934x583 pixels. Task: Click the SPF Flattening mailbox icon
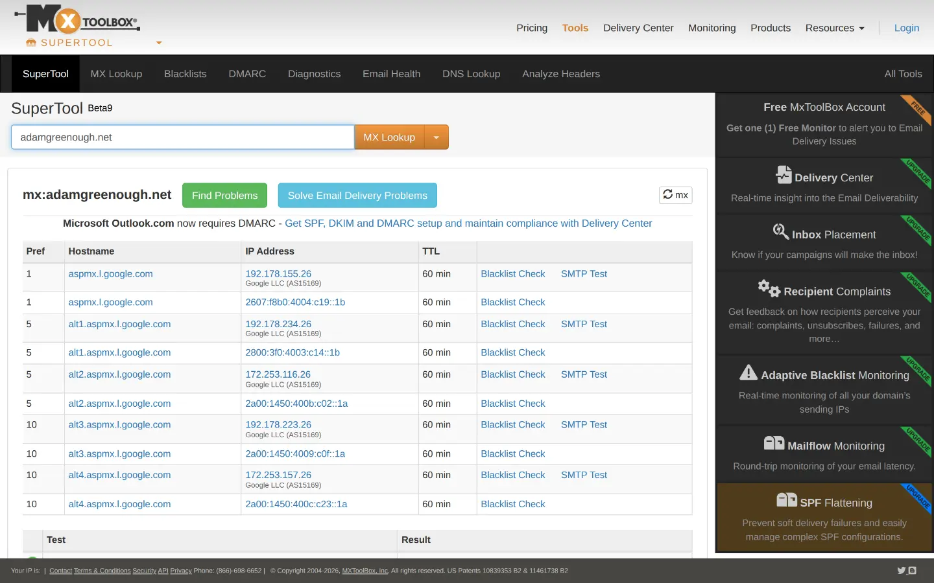(787, 500)
